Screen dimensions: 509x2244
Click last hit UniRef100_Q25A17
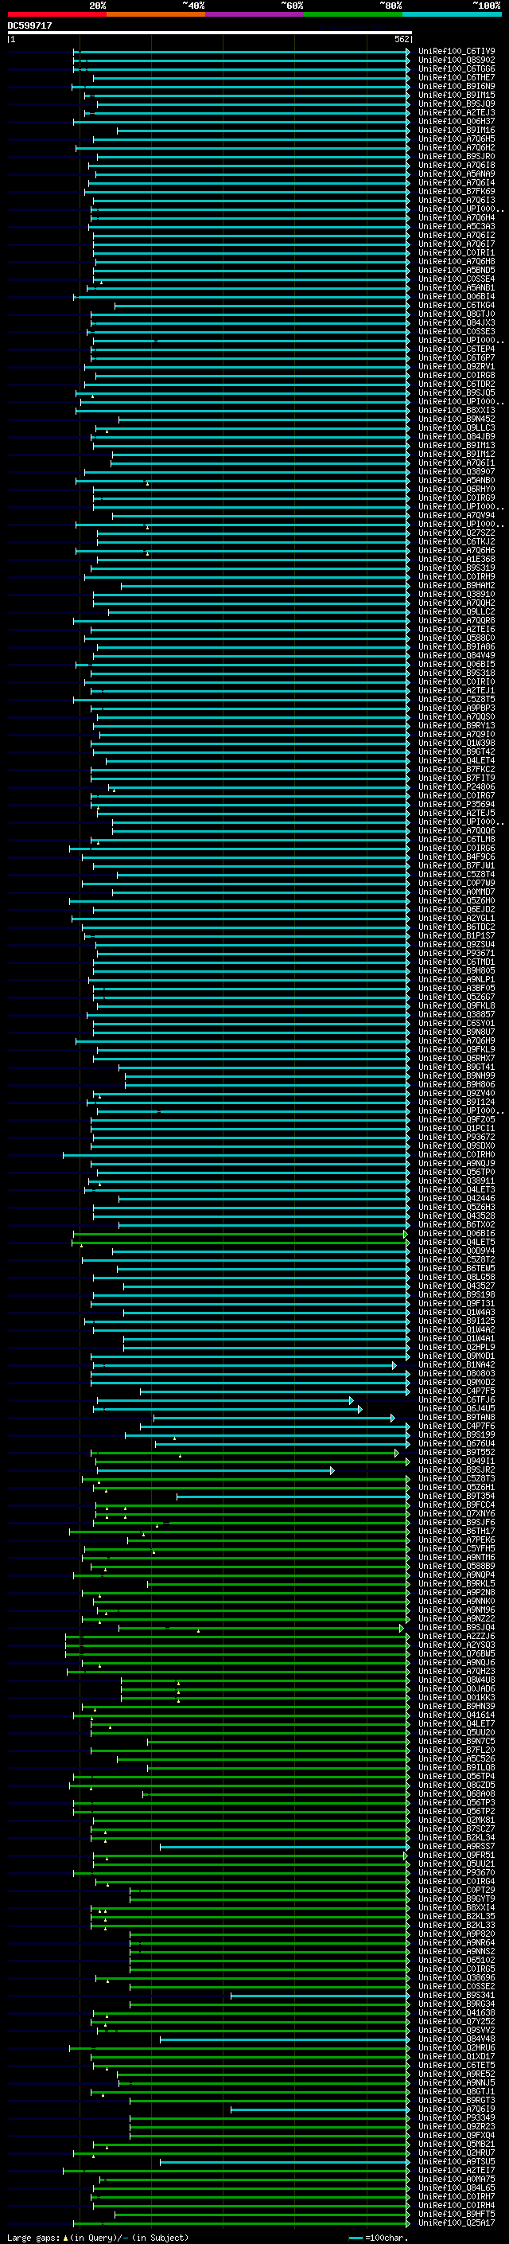pyautogui.click(x=456, y=2223)
